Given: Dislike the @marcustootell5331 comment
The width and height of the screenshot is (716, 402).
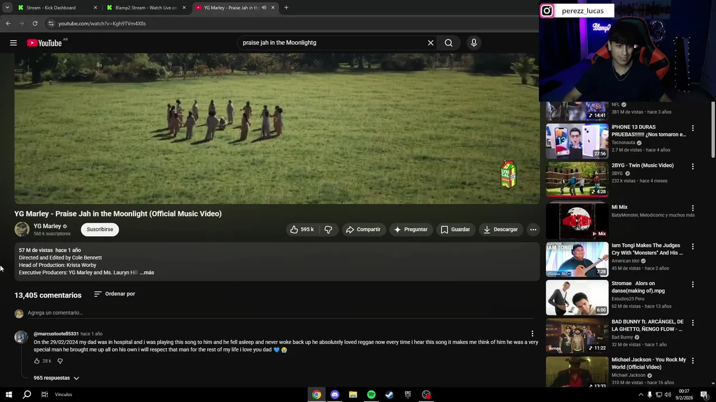Looking at the screenshot, I should 60,361.
